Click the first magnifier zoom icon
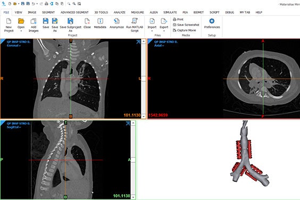The width and height of the screenshot is (300, 200). pyautogui.click(x=69, y=4)
